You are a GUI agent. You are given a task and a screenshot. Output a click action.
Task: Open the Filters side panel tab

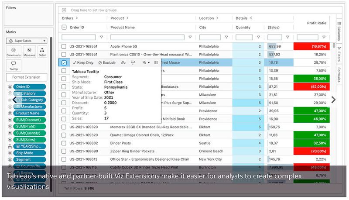pyautogui.click(x=339, y=54)
